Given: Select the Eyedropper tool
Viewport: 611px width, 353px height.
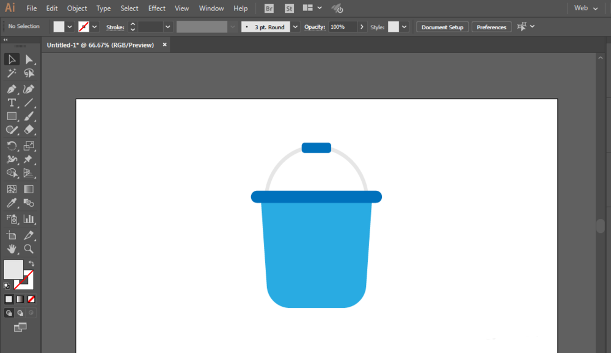Looking at the screenshot, I should pyautogui.click(x=12, y=204).
